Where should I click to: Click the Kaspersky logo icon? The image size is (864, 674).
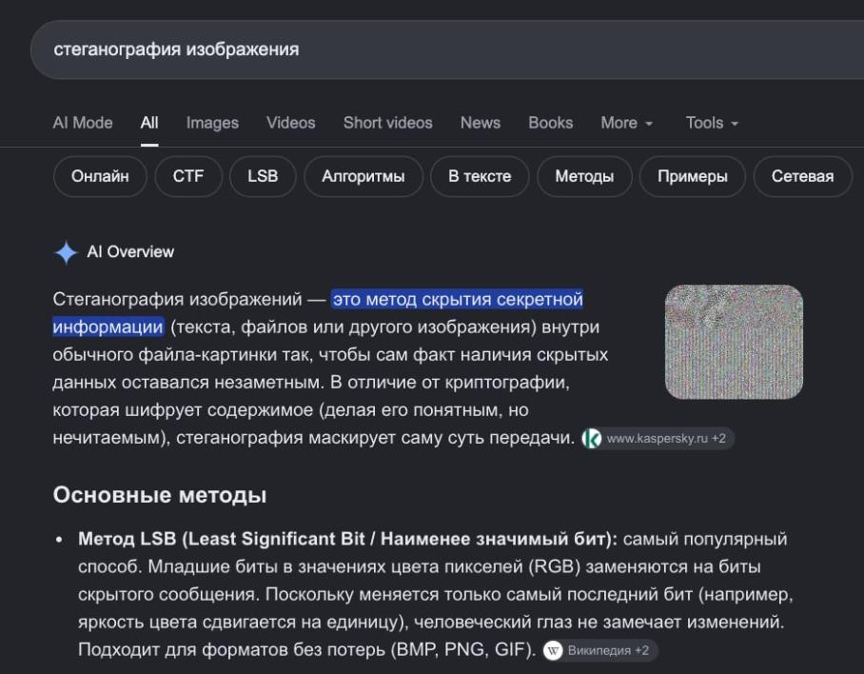(592, 439)
